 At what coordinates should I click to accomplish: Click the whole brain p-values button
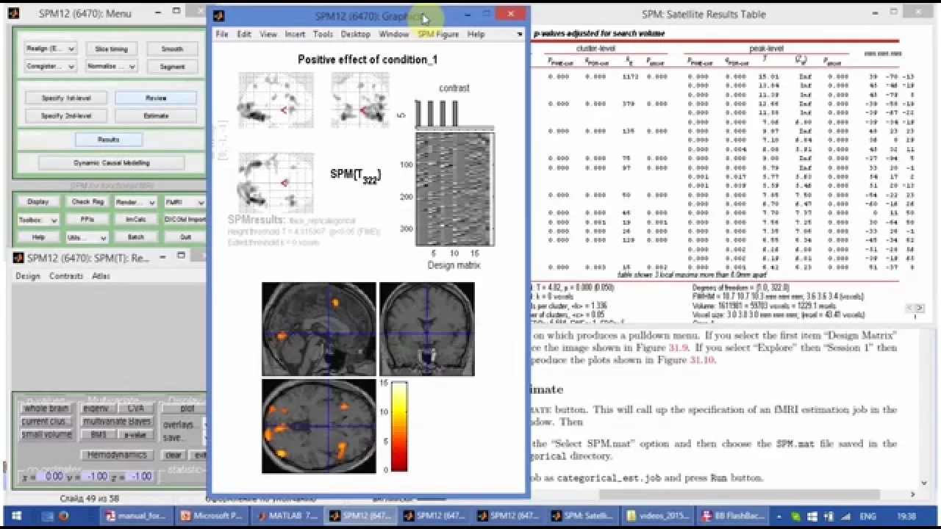[46, 409]
